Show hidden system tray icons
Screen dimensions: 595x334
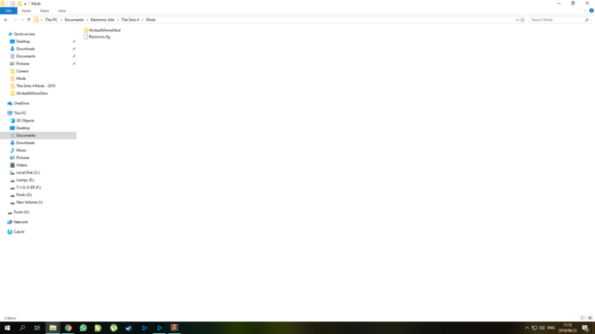click(527, 328)
